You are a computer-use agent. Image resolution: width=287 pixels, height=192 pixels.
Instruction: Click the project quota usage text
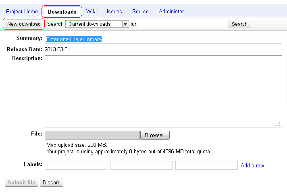click(x=129, y=152)
